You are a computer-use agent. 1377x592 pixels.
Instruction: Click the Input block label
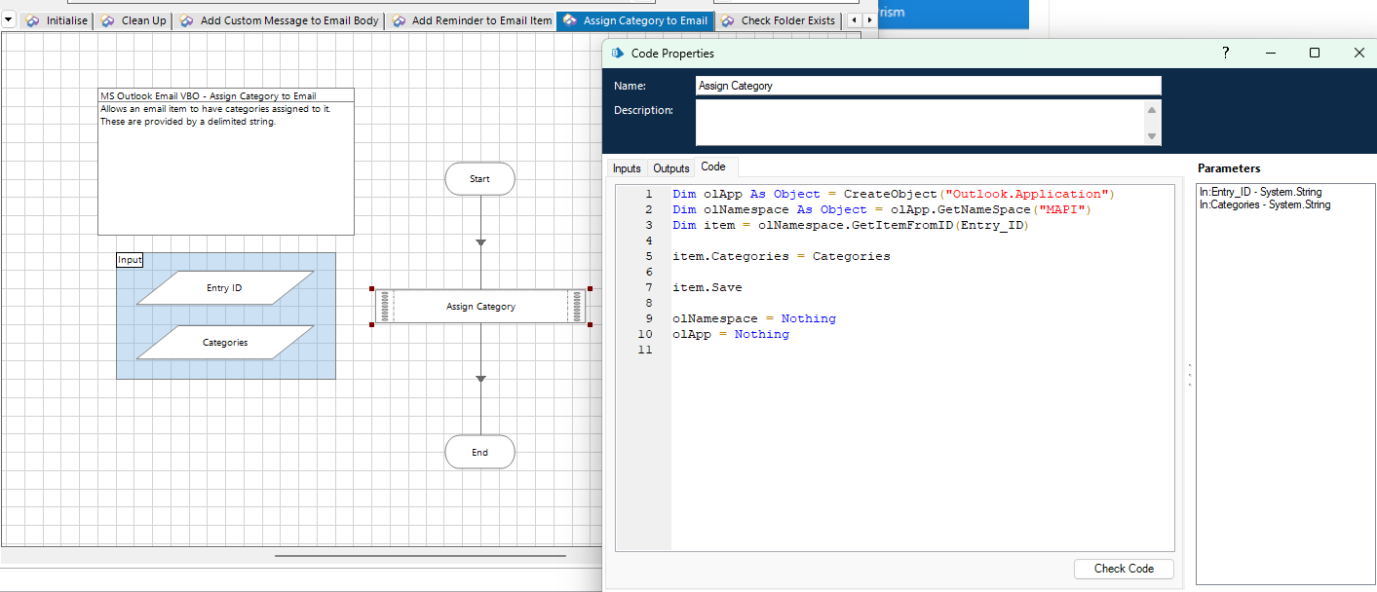click(130, 260)
